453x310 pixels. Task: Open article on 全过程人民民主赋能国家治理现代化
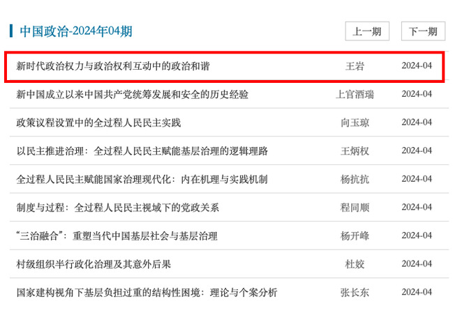142,179
